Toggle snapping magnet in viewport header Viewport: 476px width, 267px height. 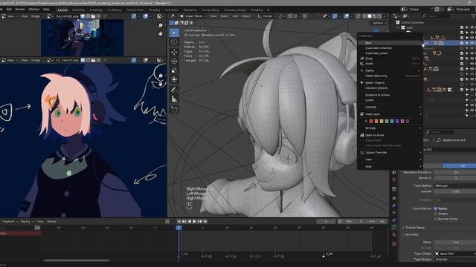pos(289,16)
